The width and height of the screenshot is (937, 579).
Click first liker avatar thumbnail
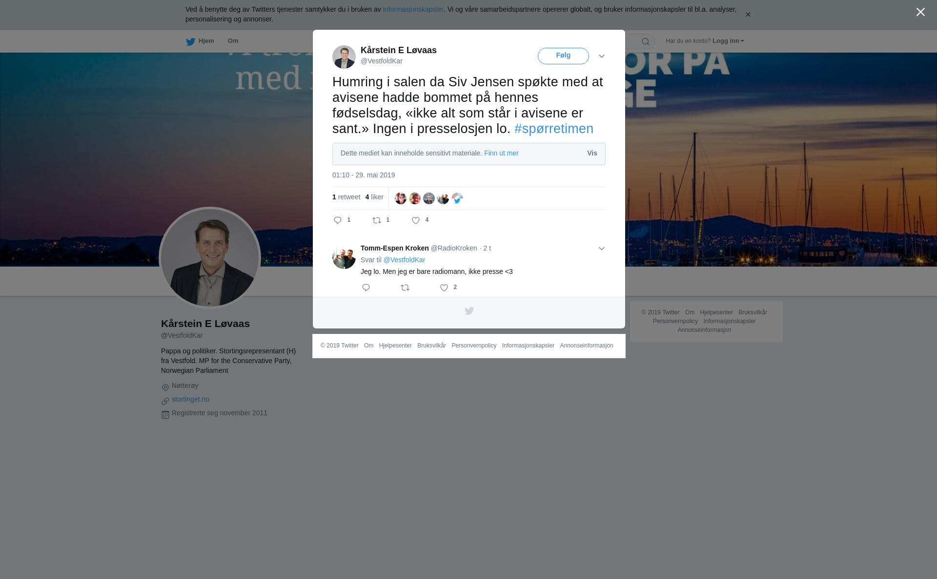pos(401,198)
